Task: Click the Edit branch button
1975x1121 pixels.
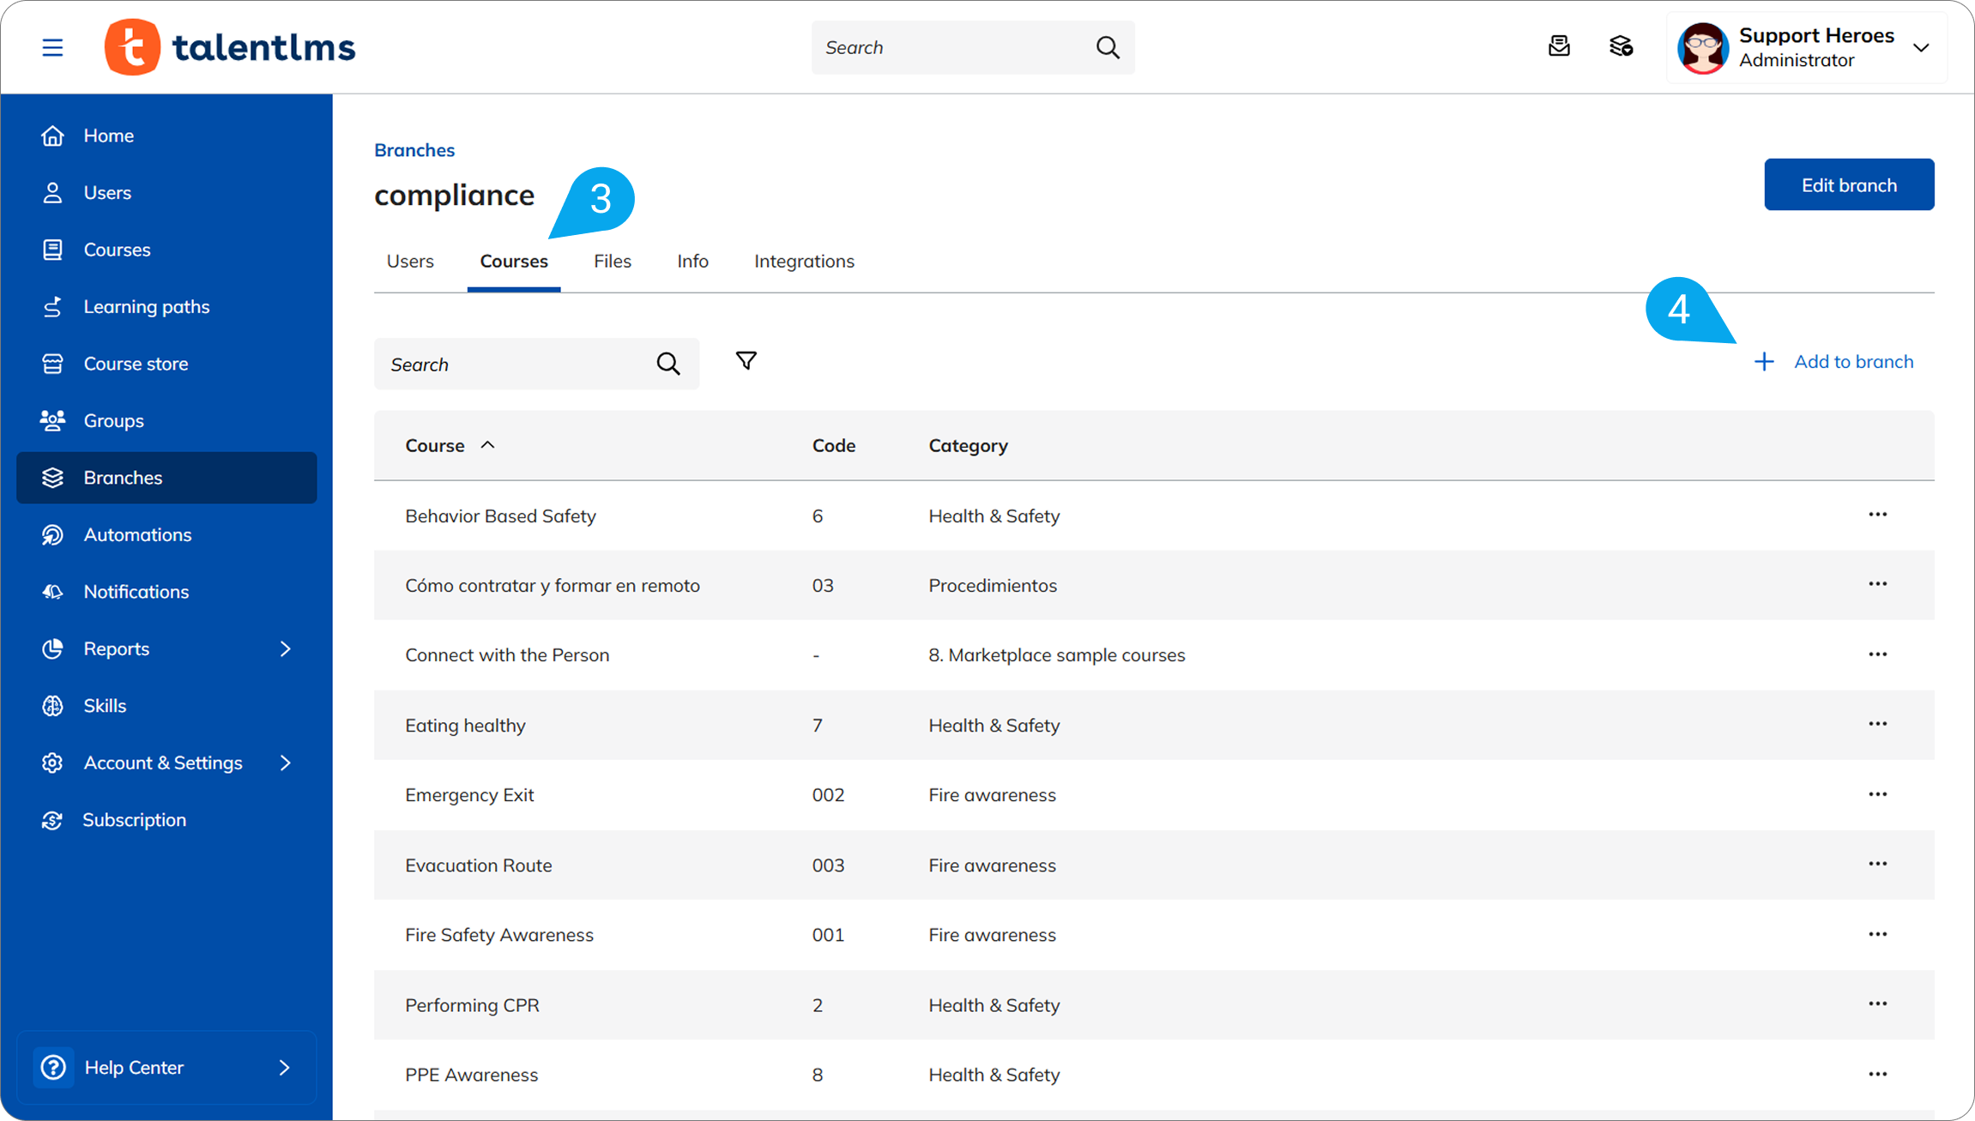Action: [1848, 184]
